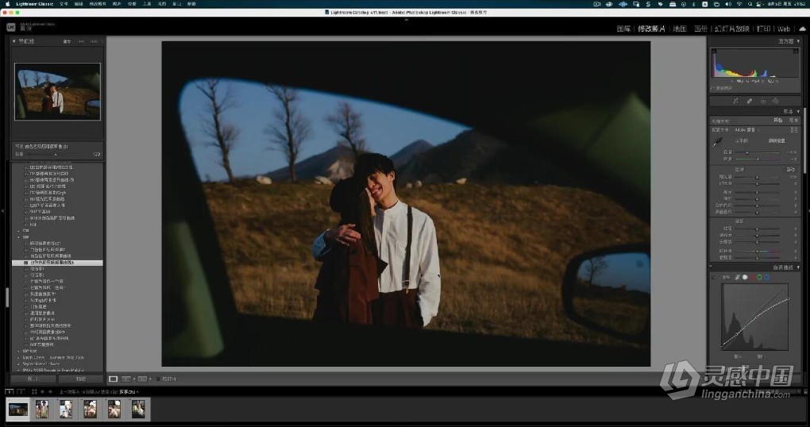Click the tone curve target adjustment icon
Image resolution: width=810 pixels, height=427 pixels.
(714, 277)
